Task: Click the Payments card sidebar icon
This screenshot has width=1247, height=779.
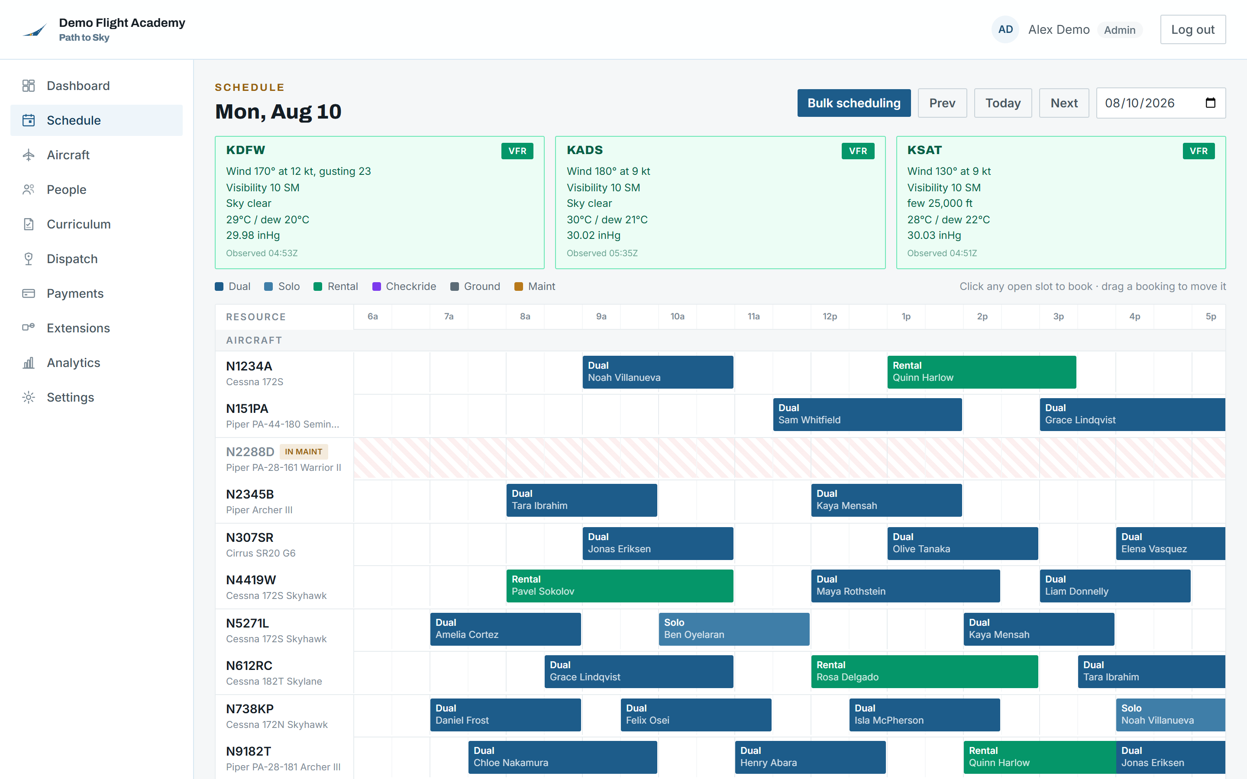Action: tap(29, 293)
